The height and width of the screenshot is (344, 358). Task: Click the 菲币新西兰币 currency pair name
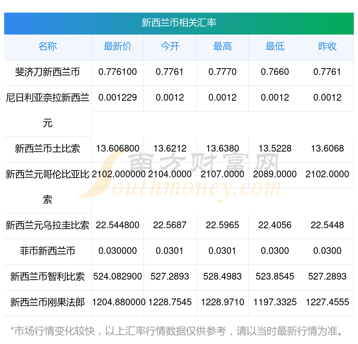pos(48,251)
